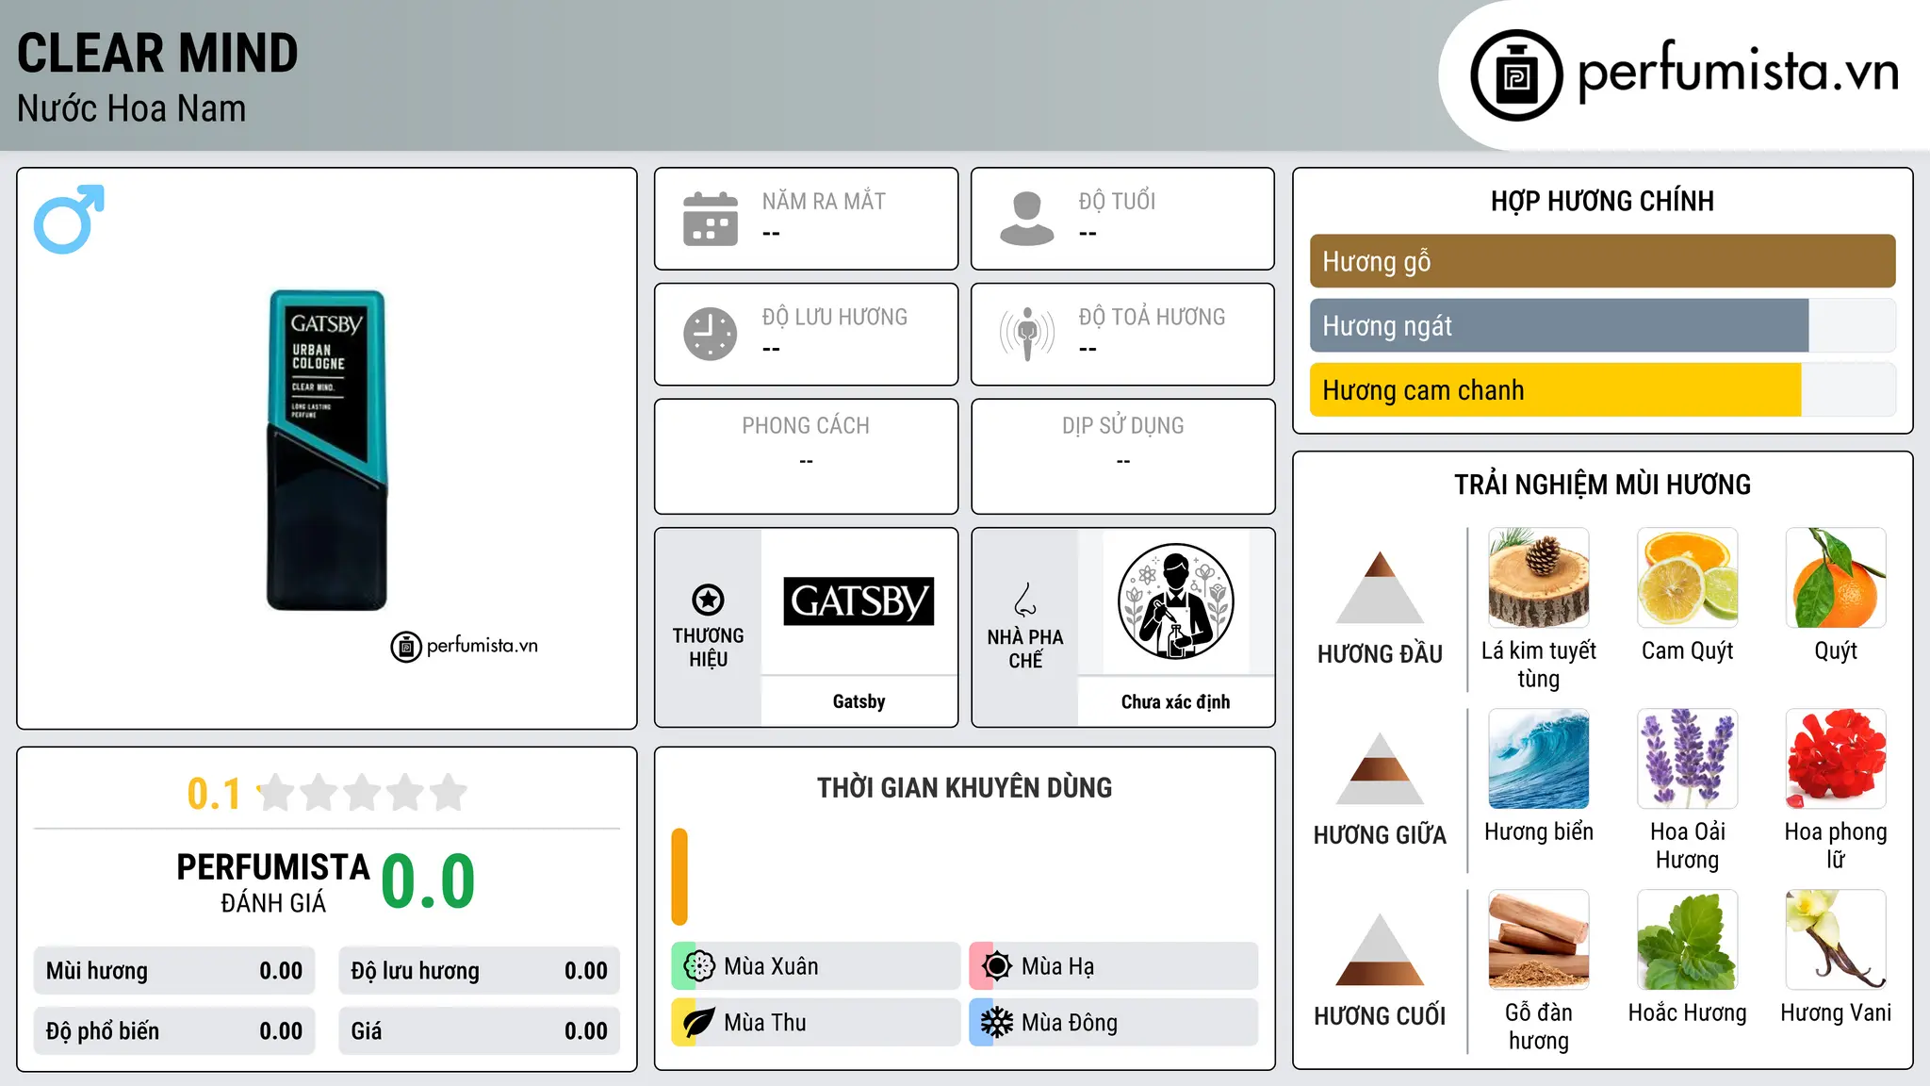1930x1086 pixels.
Task: Select the gray-blue Hương ngát accord bar
Action: tap(1559, 325)
